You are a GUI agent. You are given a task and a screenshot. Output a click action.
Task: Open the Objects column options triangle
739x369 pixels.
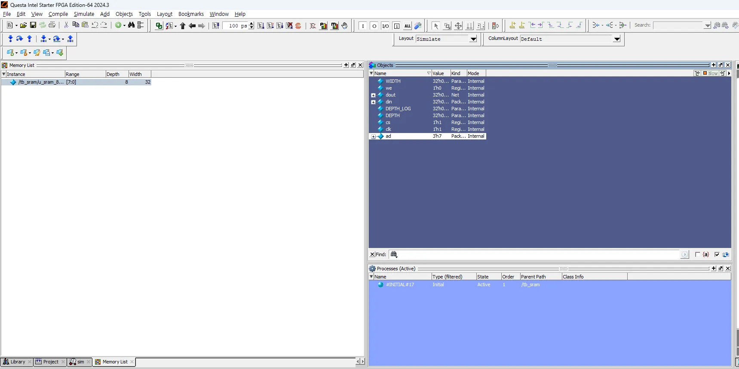pos(371,73)
